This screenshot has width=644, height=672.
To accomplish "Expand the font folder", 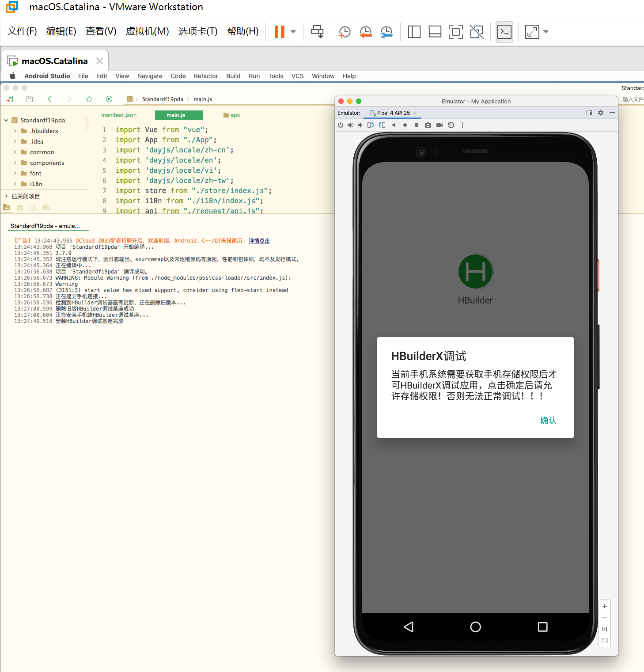I will click(15, 173).
